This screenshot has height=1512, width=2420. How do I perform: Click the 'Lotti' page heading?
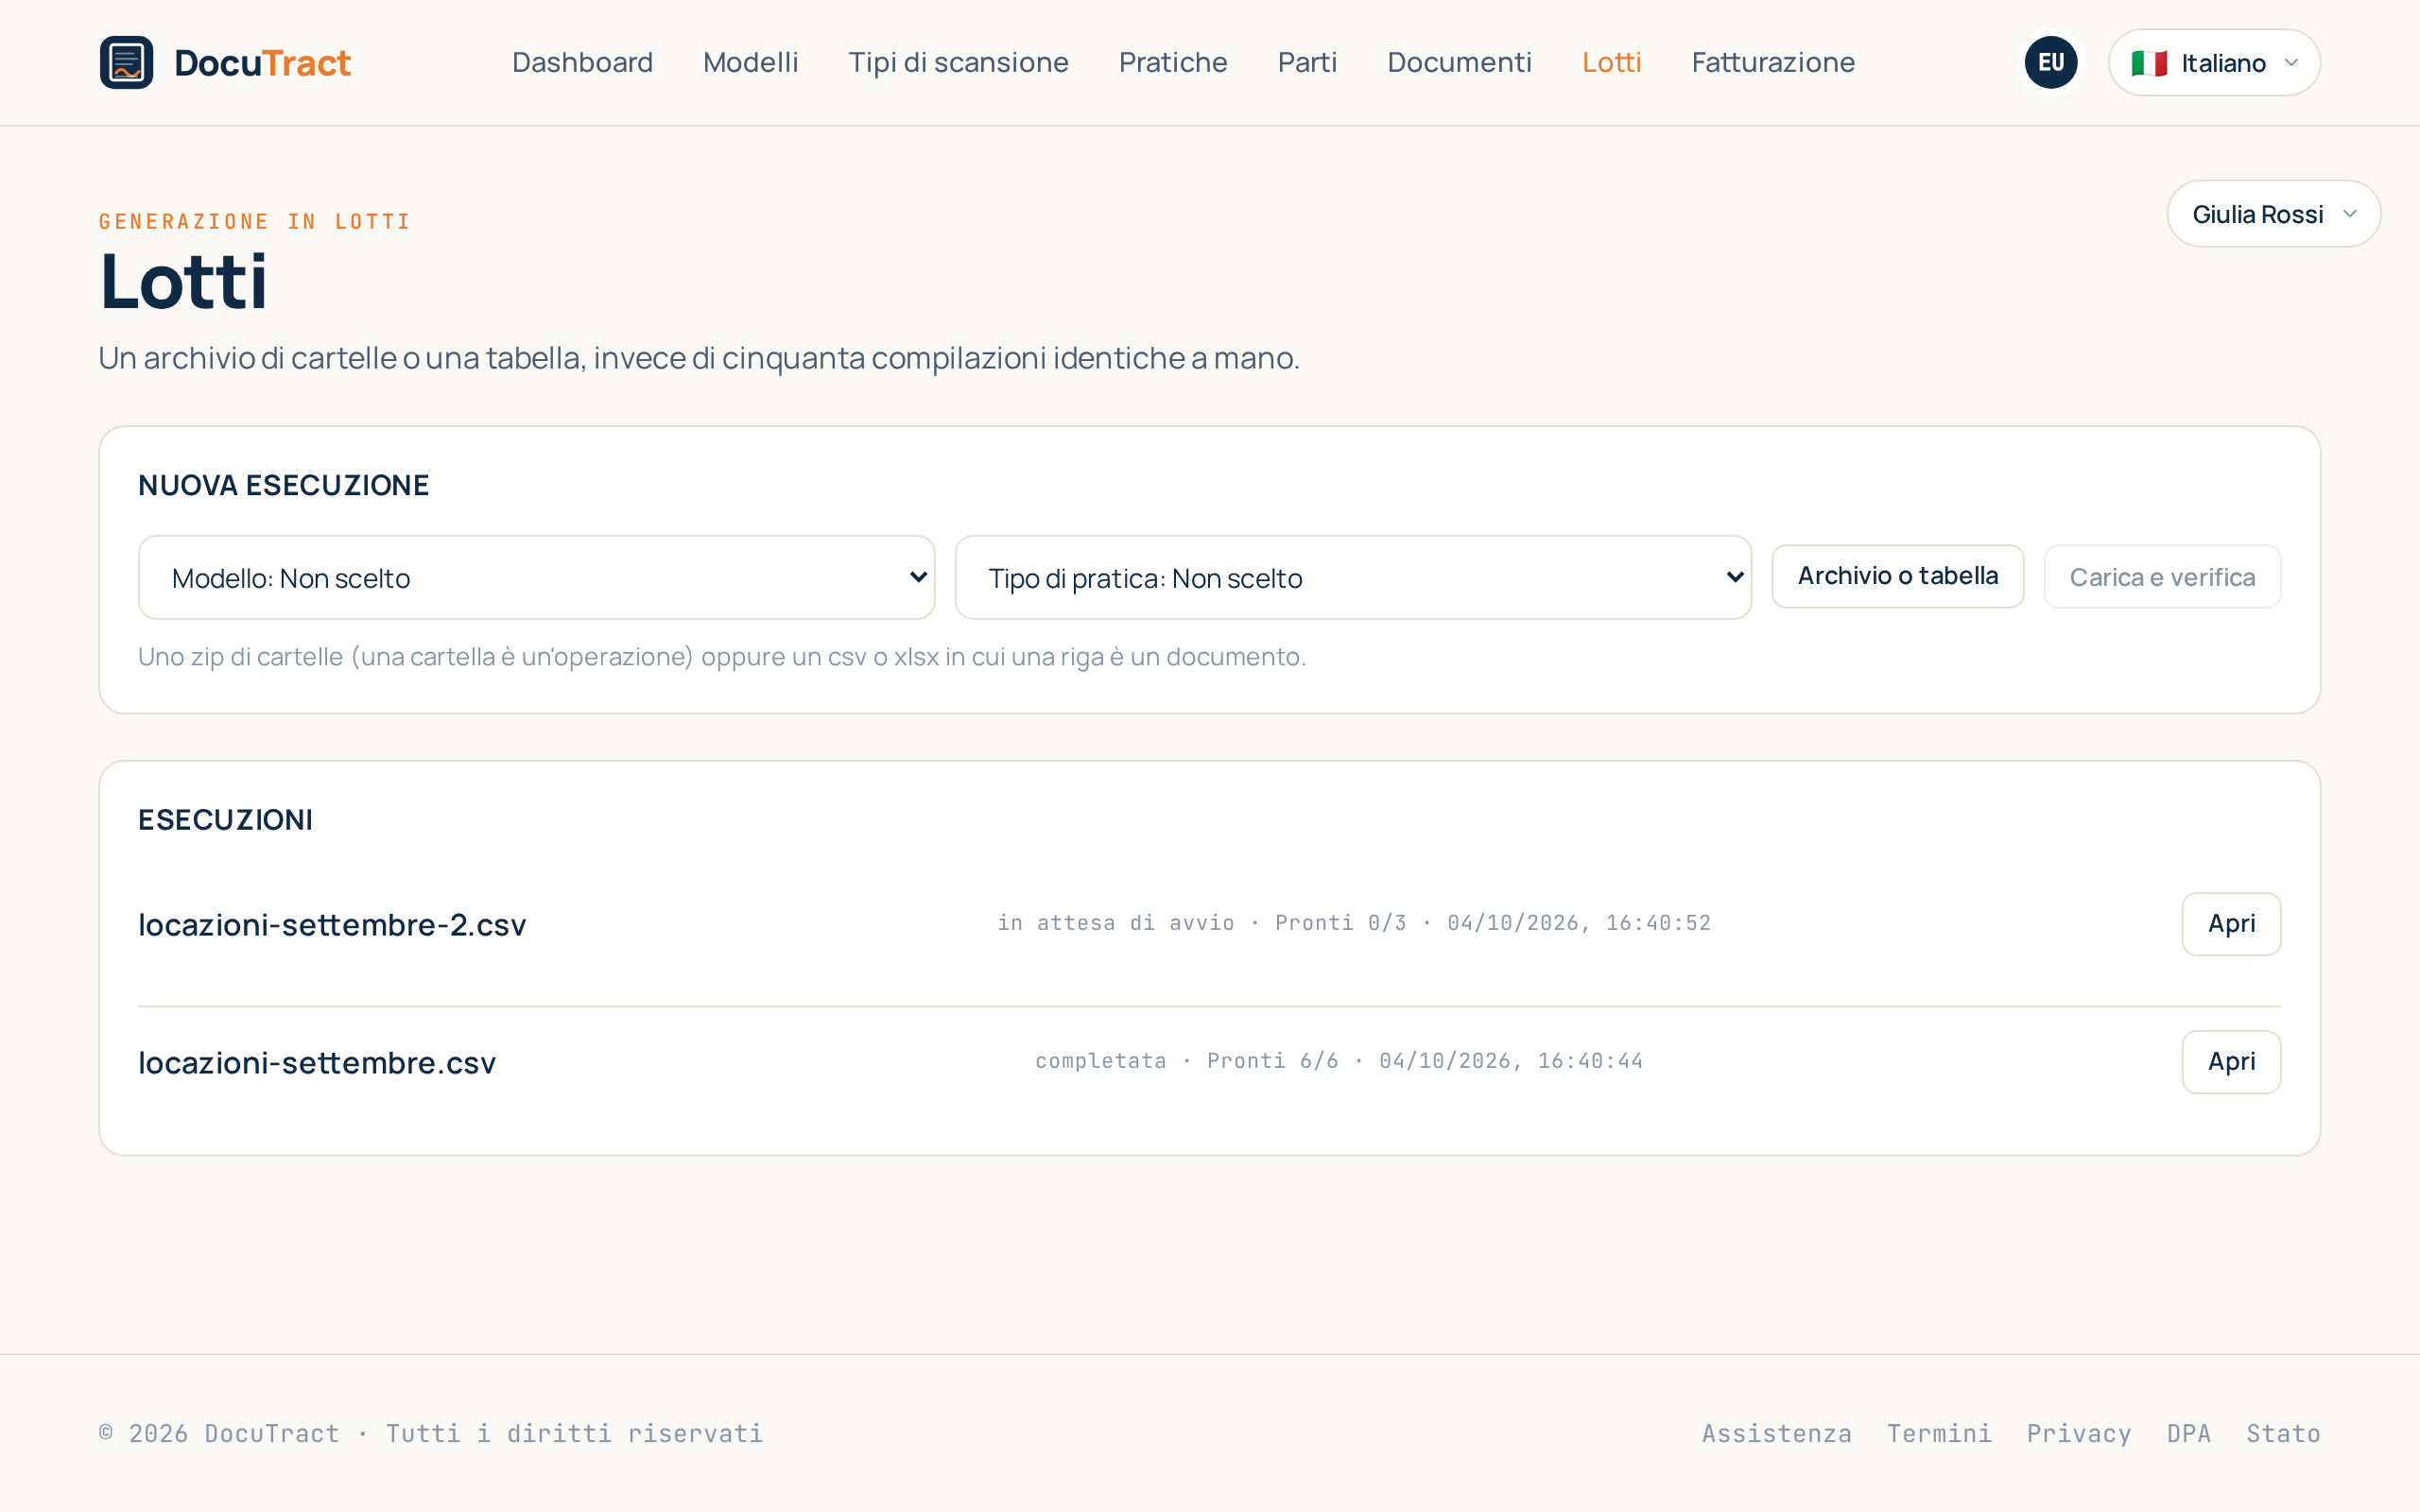tap(183, 282)
